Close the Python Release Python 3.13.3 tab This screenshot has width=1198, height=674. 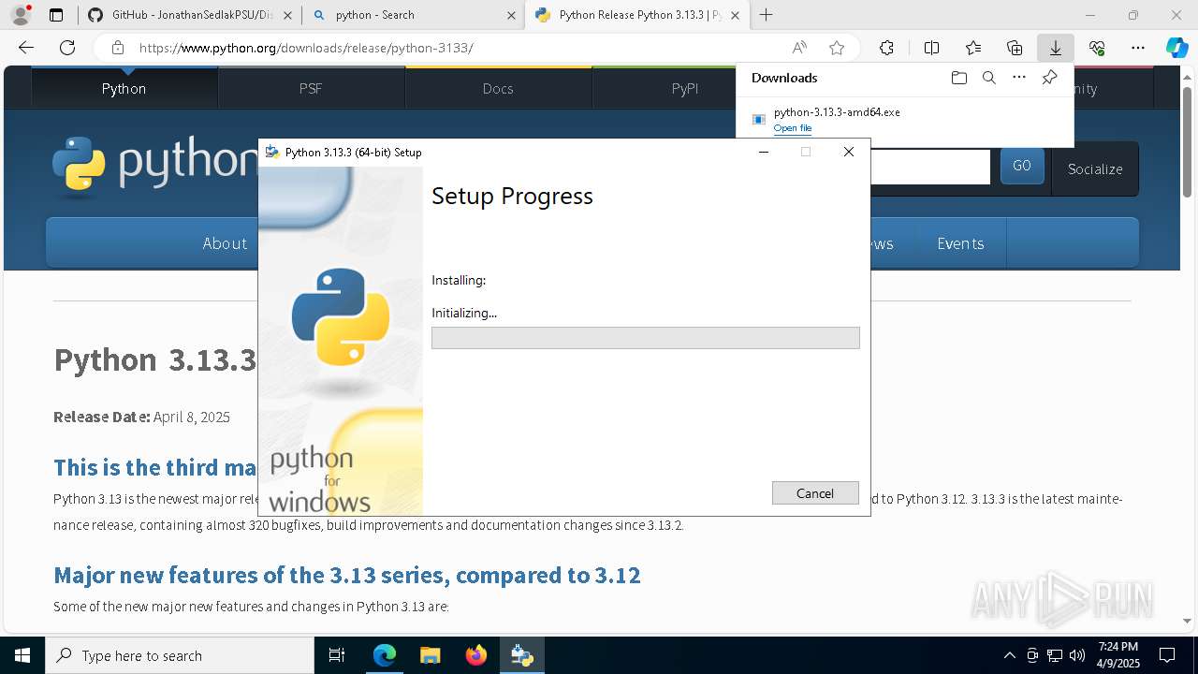(x=735, y=15)
